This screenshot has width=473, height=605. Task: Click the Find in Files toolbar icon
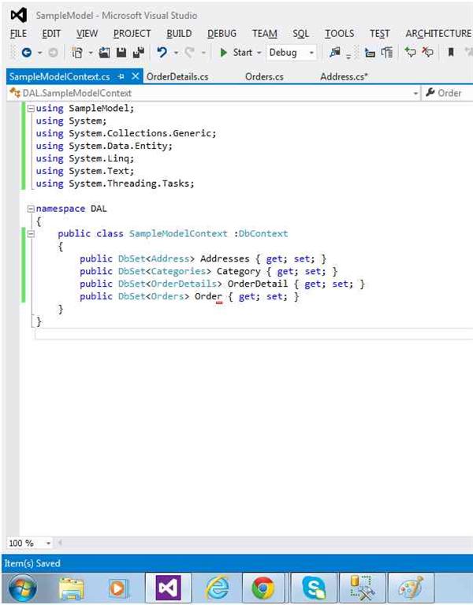tap(335, 52)
